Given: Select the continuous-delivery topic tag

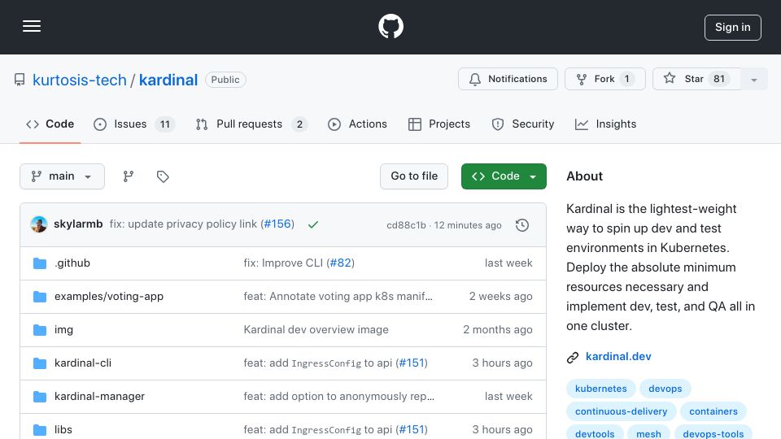Looking at the screenshot, I should 621,411.
